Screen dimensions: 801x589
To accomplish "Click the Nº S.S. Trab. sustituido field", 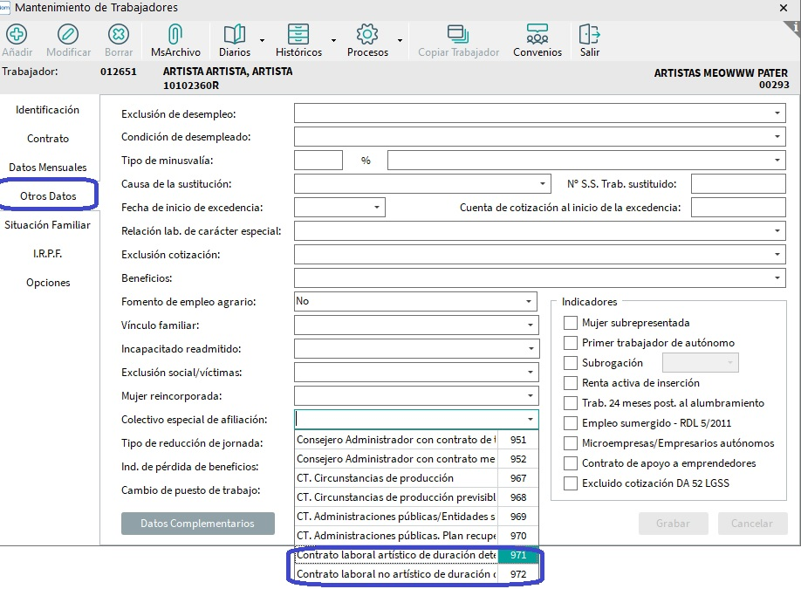I will (738, 184).
